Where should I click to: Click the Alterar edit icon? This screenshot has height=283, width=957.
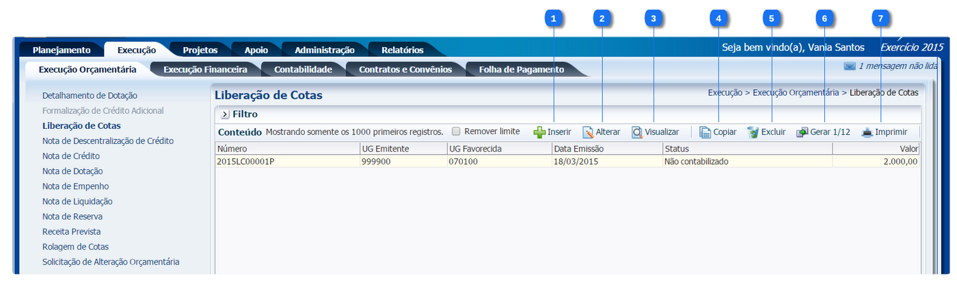point(588,132)
